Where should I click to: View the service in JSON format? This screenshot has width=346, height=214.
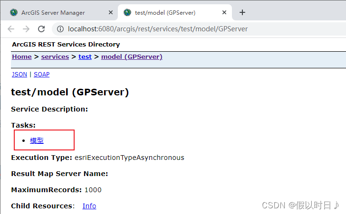[x=19, y=74]
